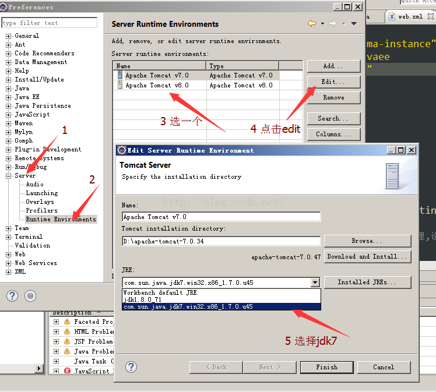Click the help icon in Preferences dialog
Screen dimensions: 436x392
click(x=12, y=296)
